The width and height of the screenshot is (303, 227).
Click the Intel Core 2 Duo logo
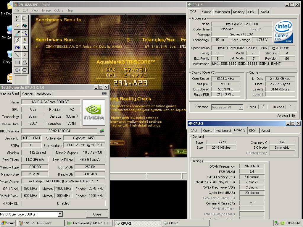coord(284,31)
